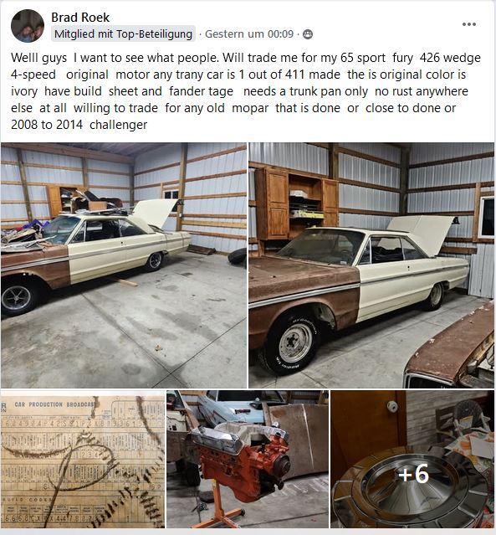Viewport: 496px width, 535px height.
Task: Open the left photo of ivory Fury with hood up
Action: [124, 265]
